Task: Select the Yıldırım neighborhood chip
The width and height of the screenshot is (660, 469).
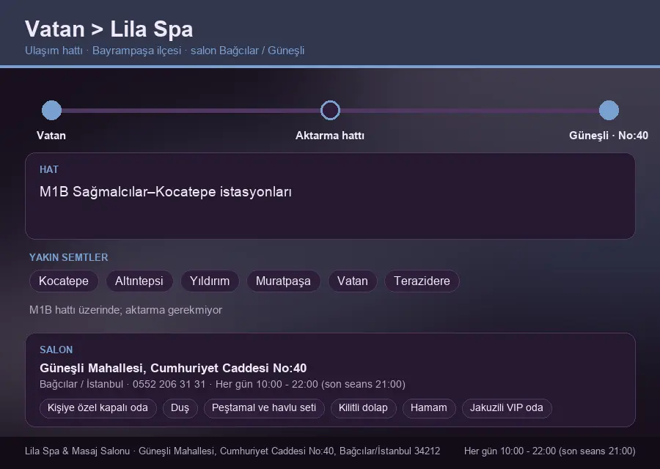Action: [x=210, y=281]
